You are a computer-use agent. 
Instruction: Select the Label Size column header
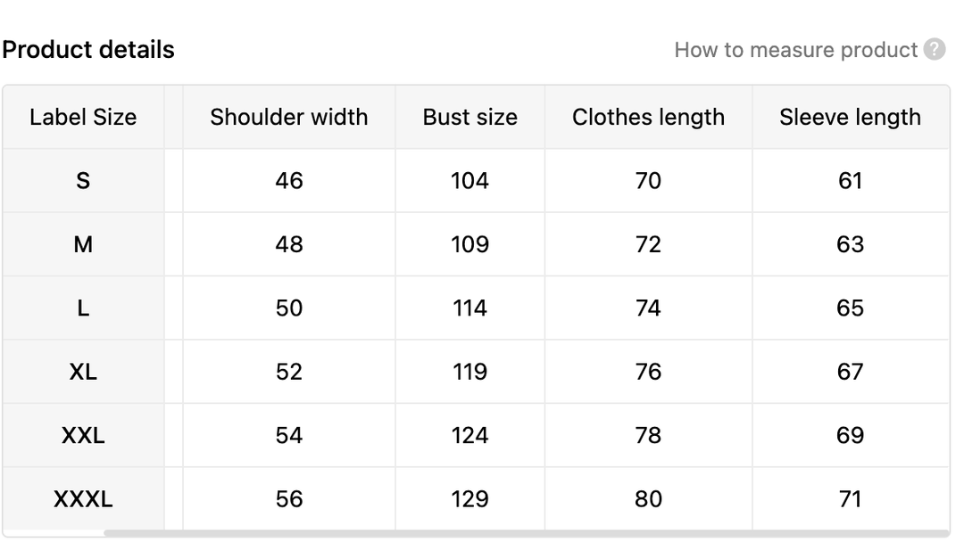(x=83, y=117)
